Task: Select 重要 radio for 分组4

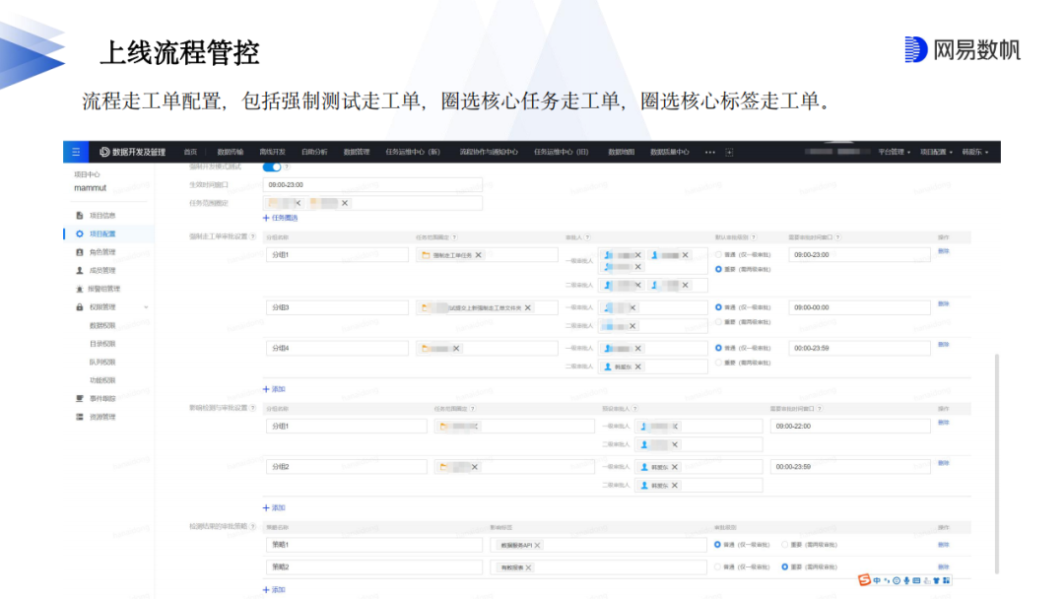Action: 718,363
